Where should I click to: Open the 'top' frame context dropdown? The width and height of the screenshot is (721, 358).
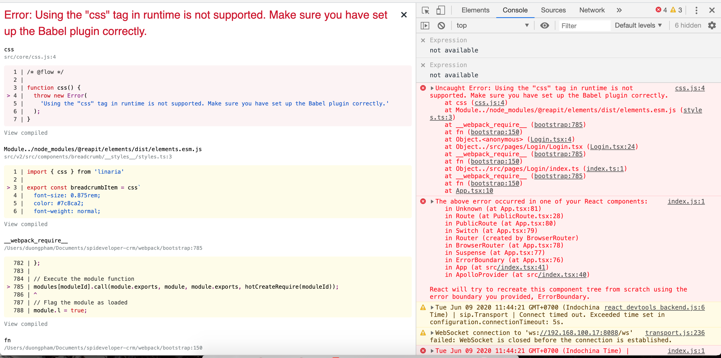[x=493, y=25]
